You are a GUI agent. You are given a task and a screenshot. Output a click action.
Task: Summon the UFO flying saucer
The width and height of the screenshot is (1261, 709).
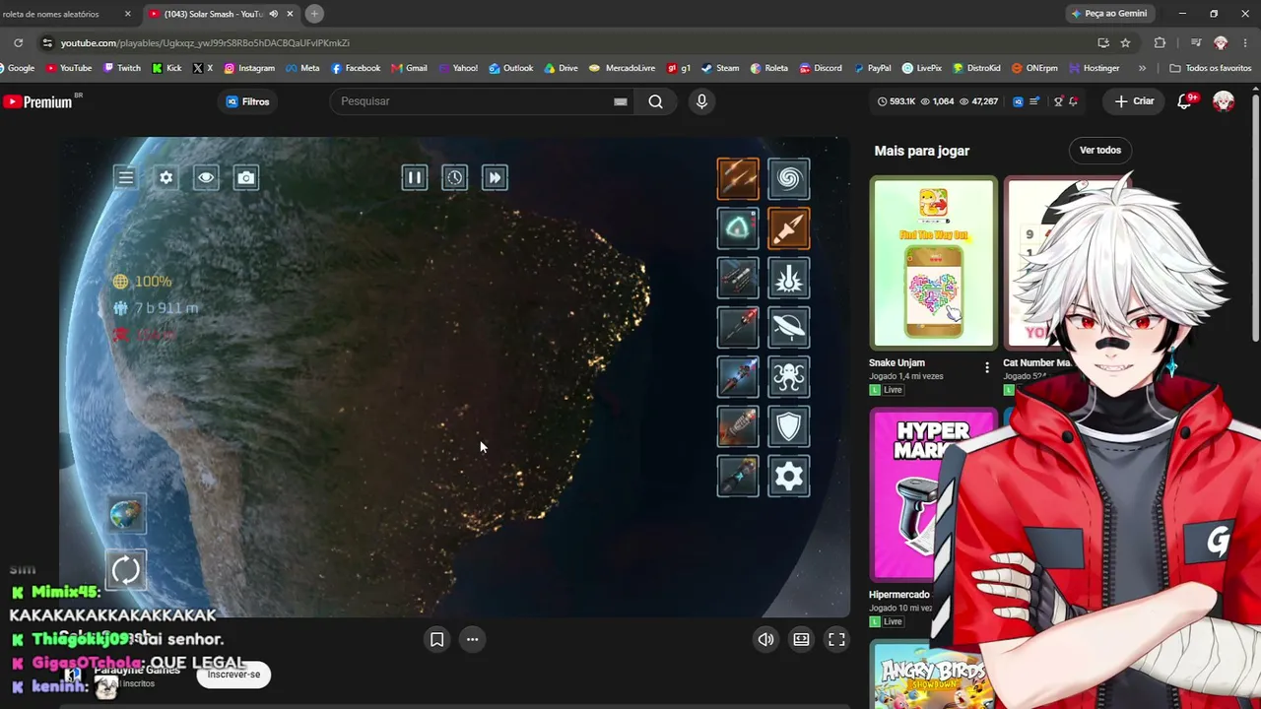click(788, 328)
